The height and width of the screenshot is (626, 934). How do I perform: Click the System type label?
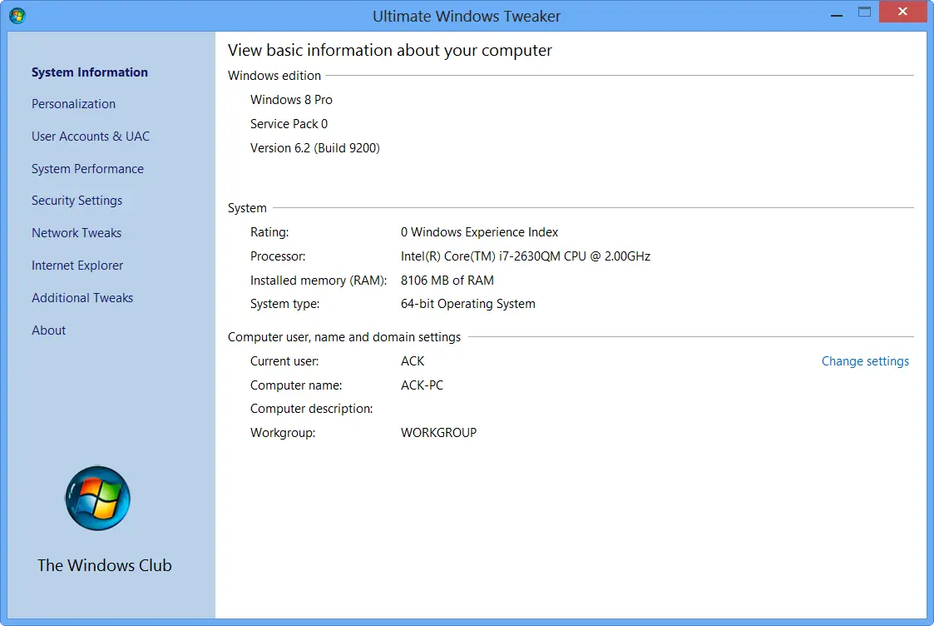(284, 304)
